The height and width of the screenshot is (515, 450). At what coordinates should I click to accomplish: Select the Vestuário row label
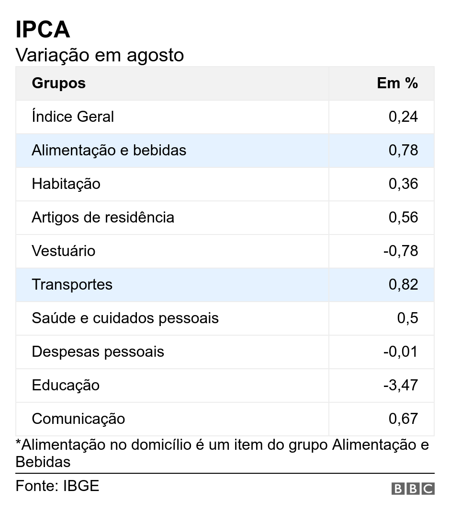[x=64, y=251]
